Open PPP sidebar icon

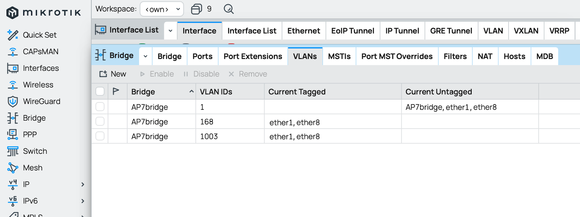click(x=13, y=135)
